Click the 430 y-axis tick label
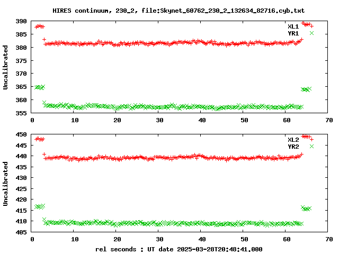 [x=21, y=178]
